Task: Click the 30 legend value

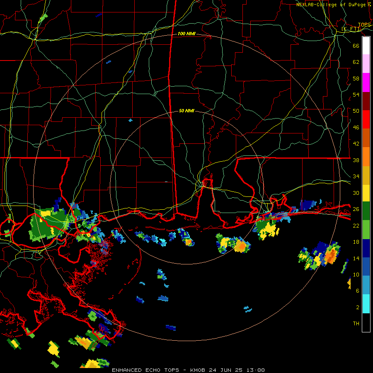Action: 356,193
